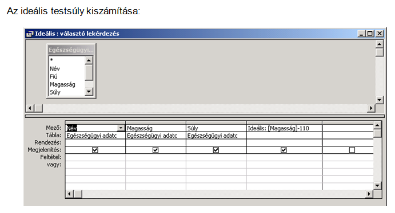
Task: Click the design grid horizontal scrollbar thumb
Action: (78, 194)
